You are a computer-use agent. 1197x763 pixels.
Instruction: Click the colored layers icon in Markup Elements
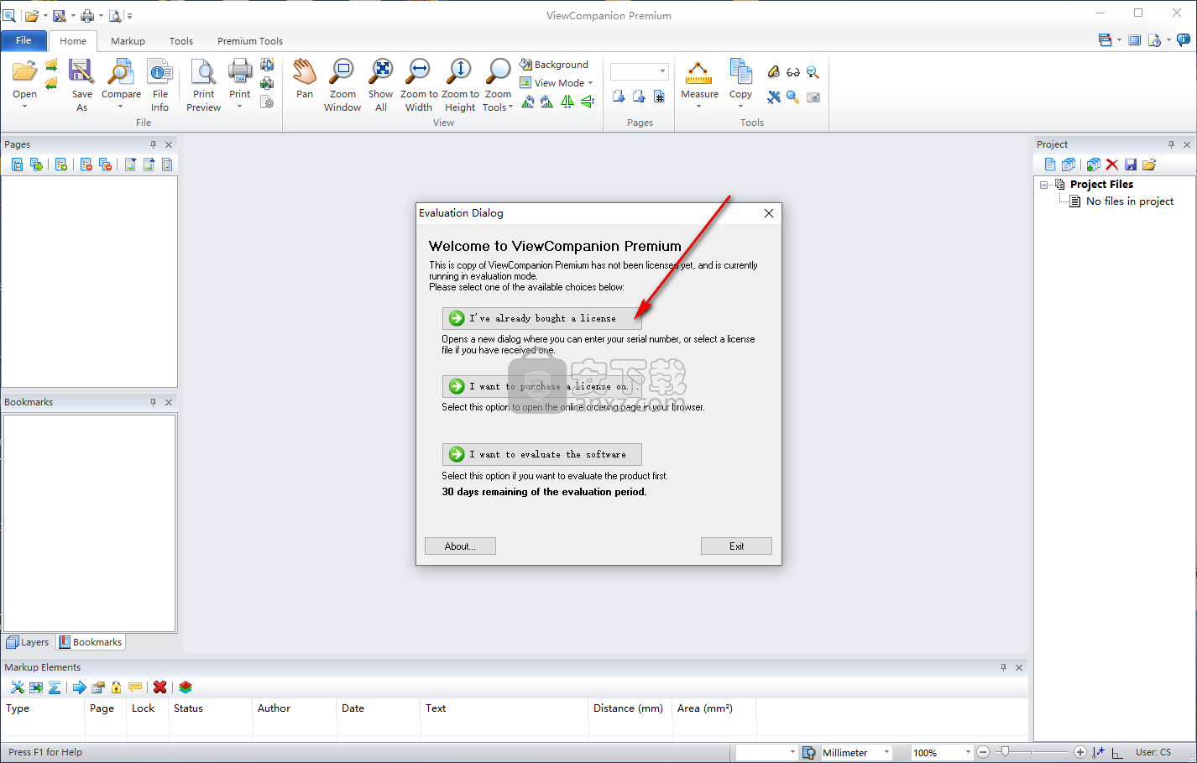click(x=186, y=687)
